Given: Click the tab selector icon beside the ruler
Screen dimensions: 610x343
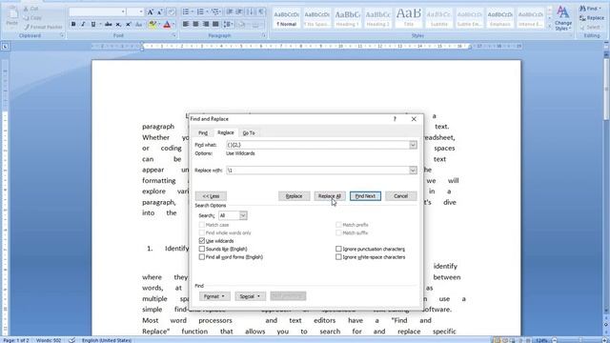Looking at the screenshot, I should [5, 47].
